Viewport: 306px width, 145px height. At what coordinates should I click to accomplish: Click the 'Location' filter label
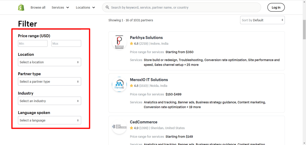[26, 54]
